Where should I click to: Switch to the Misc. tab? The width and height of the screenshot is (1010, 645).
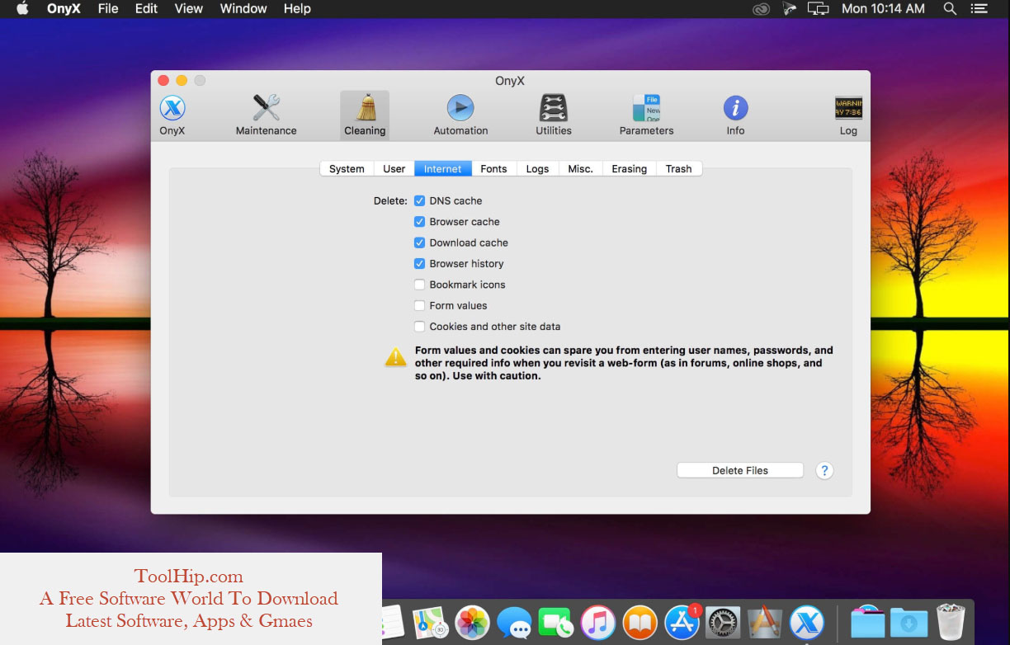pyautogui.click(x=580, y=168)
